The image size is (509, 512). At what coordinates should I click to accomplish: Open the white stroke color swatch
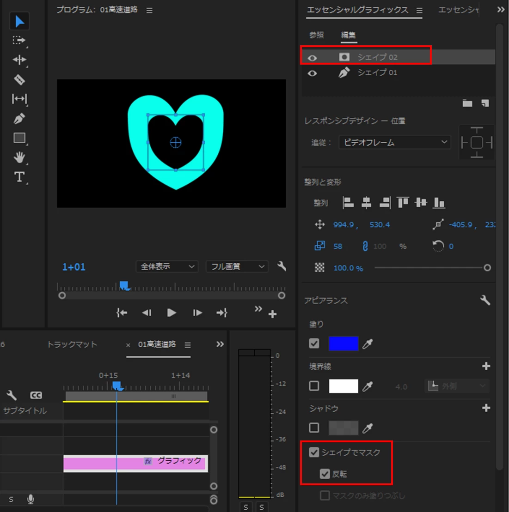tap(343, 386)
